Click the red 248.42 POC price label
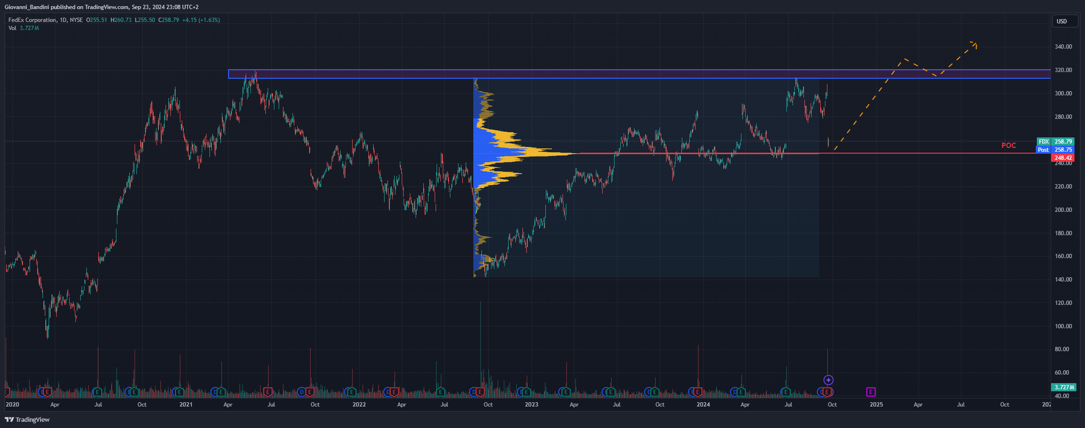This screenshot has width=1085, height=428. point(1063,158)
